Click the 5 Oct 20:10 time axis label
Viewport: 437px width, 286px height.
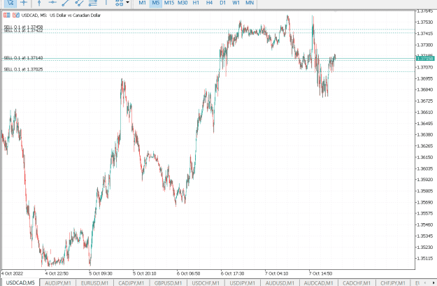pos(144,273)
